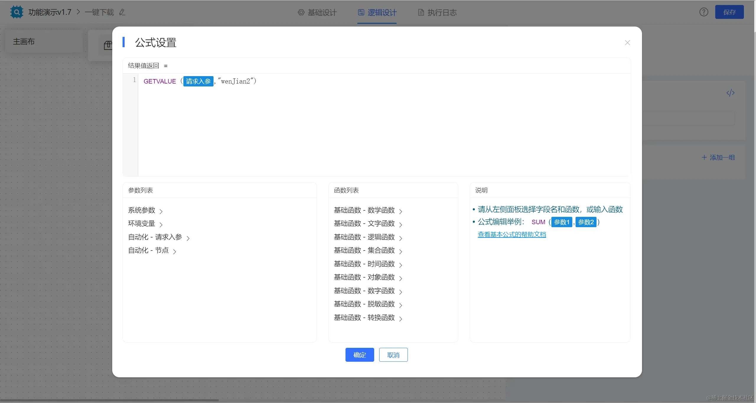756x403 pixels.
Task: Select the 逻辑设计 tab
Action: 377,12
